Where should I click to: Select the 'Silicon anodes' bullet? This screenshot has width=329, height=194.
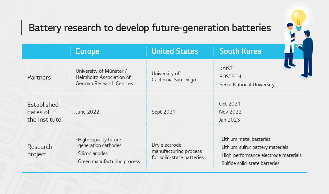coord(92,153)
